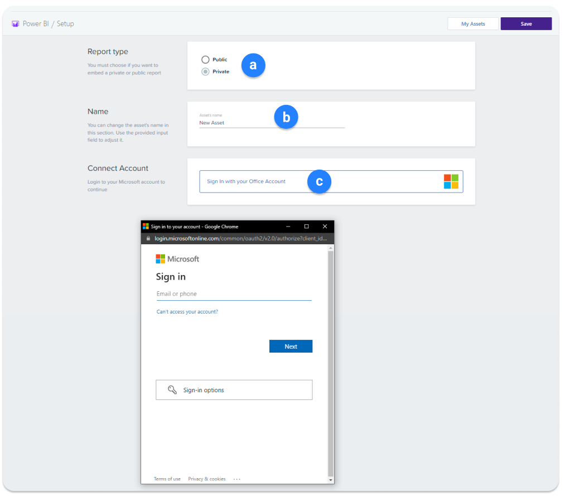This screenshot has width=565, height=496.
Task: Click the key icon beside Sign-in options
Action: click(x=172, y=389)
